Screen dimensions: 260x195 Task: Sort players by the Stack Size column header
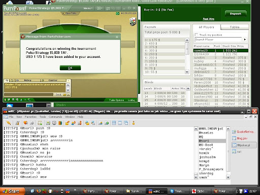pos(229,46)
